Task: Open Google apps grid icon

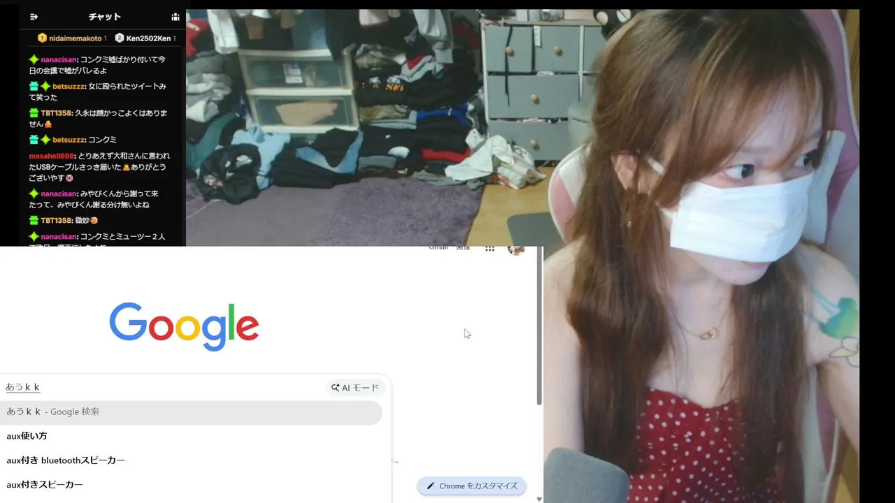Action: [x=490, y=248]
